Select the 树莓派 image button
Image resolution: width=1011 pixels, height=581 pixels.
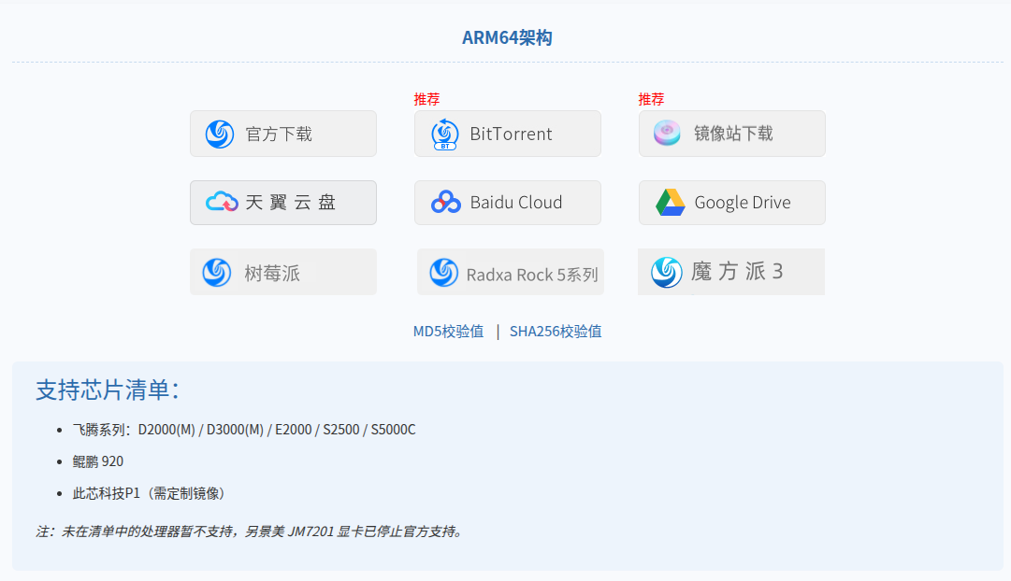click(x=283, y=272)
